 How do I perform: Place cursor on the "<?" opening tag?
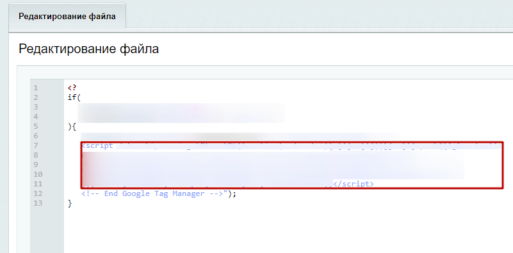[72, 88]
